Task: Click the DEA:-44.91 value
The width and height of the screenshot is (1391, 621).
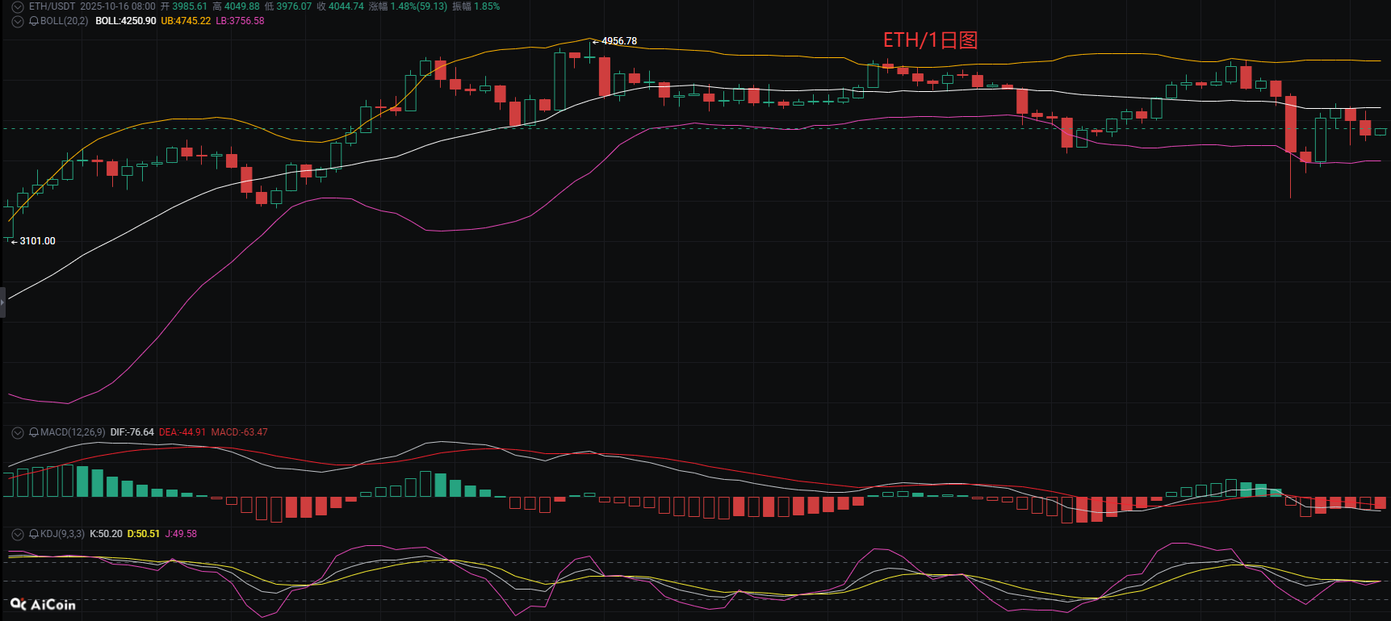Action: coord(182,432)
